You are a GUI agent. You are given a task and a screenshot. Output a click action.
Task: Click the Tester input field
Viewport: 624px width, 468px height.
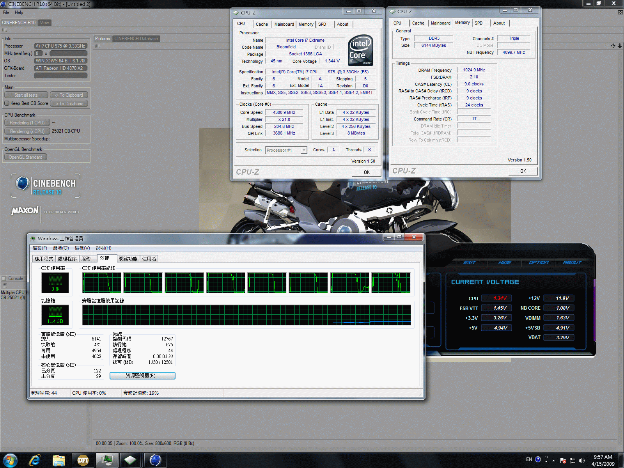(60, 76)
